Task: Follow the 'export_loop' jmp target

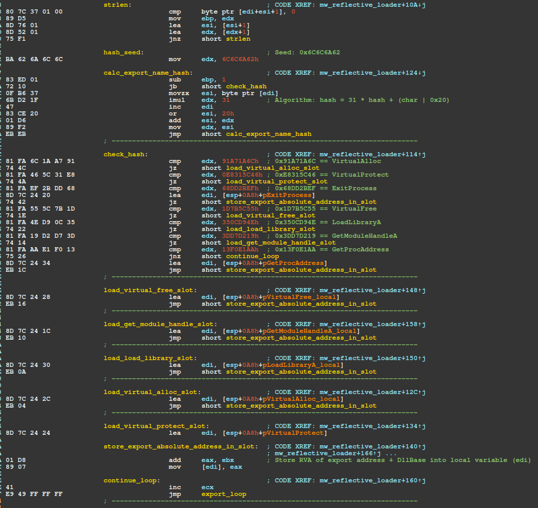Action: (223, 494)
